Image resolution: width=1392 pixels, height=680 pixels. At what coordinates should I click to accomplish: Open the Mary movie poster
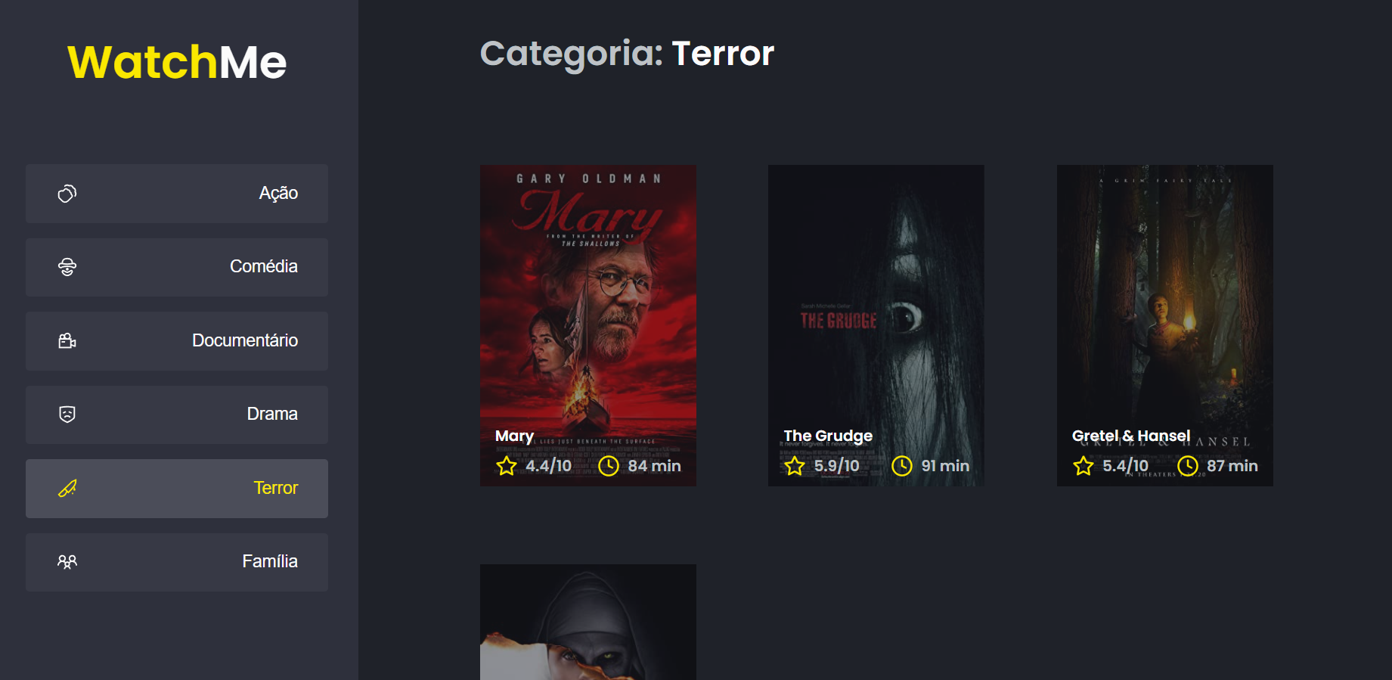pyautogui.click(x=588, y=325)
